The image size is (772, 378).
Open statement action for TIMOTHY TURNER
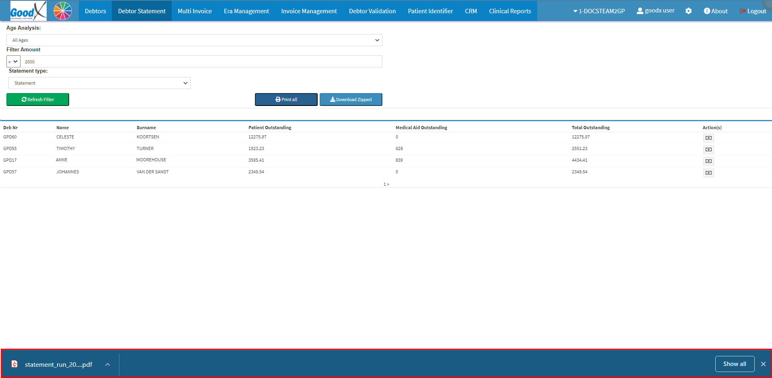click(708, 150)
